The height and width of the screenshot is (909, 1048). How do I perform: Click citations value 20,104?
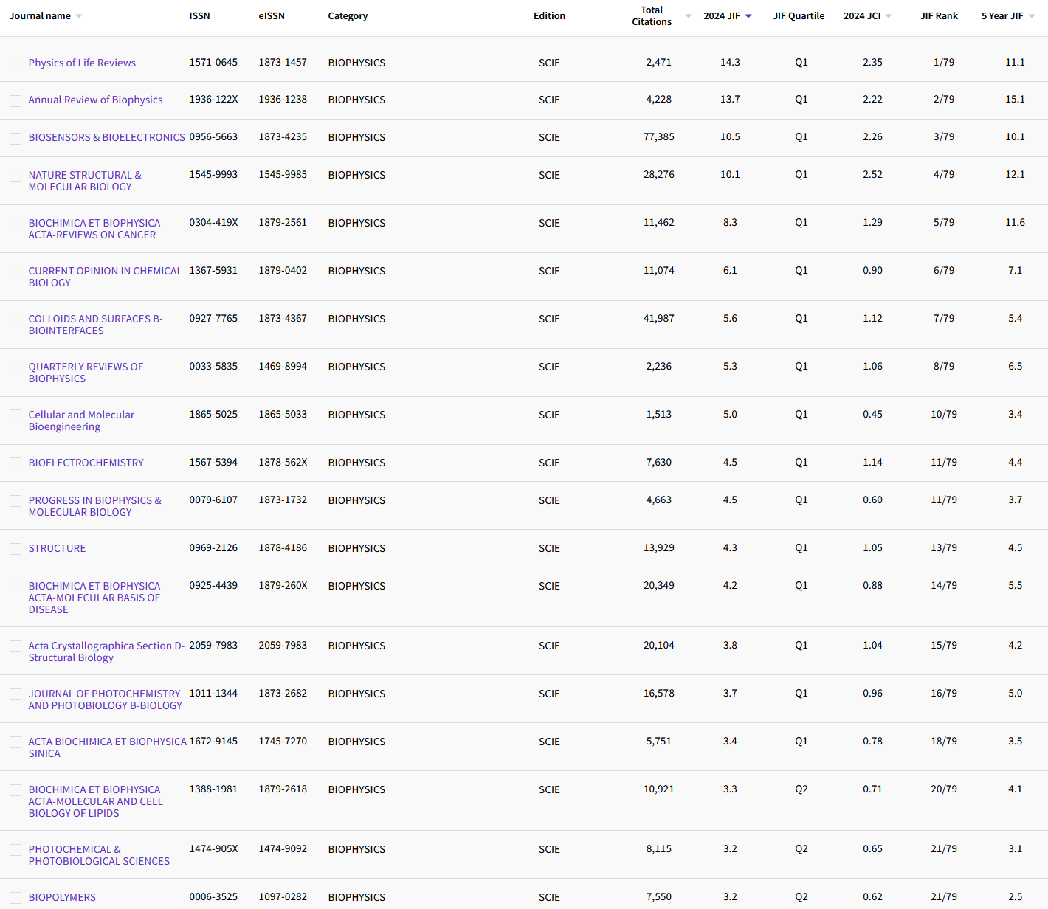(659, 645)
